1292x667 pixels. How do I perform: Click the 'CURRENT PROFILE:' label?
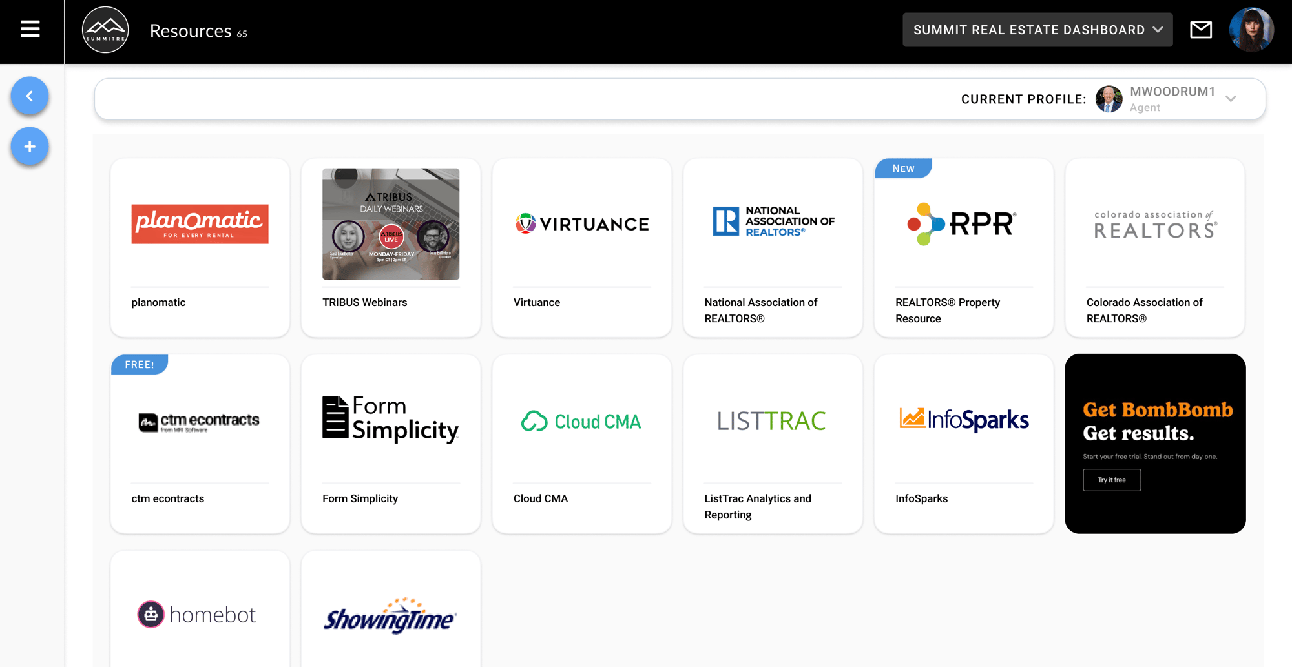1024,99
